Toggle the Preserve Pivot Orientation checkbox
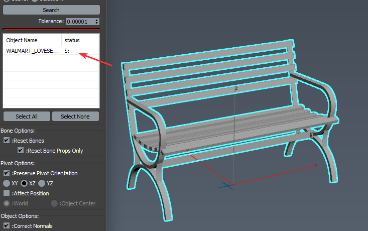 pyautogui.click(x=7, y=173)
